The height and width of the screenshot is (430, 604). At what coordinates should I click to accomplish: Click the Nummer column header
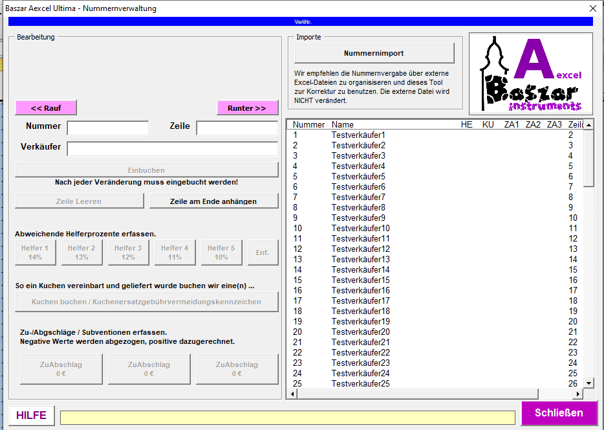pyautogui.click(x=308, y=124)
